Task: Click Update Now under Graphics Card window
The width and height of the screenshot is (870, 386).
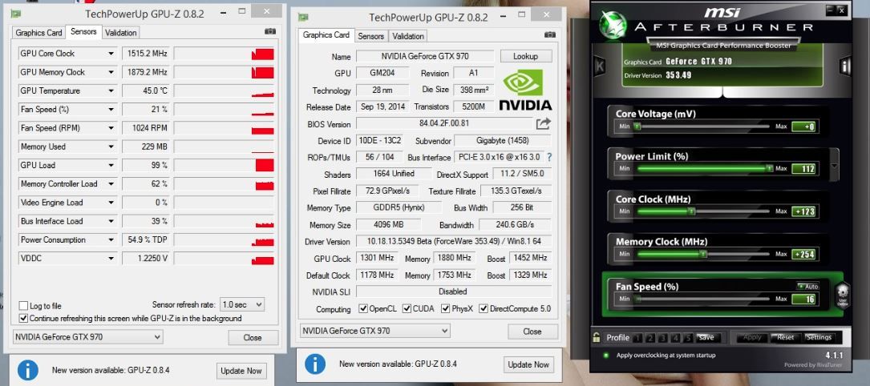Action: [528, 364]
